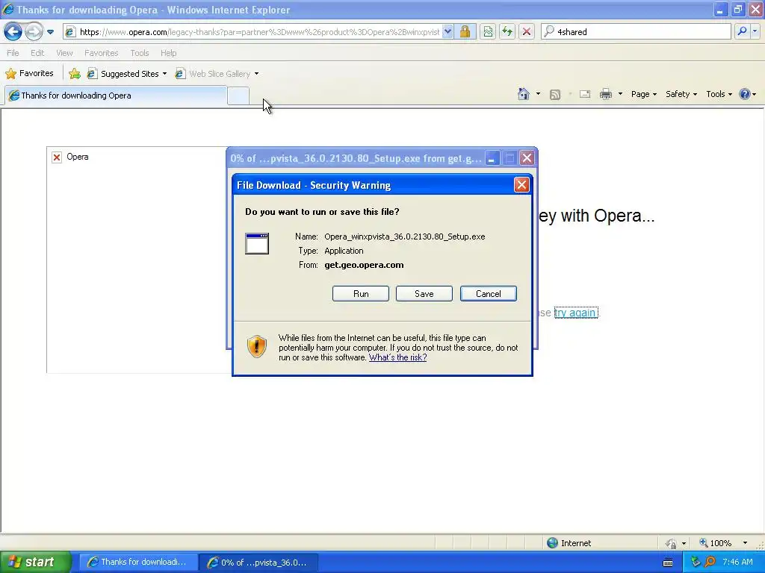Viewport: 765px width, 573px height.
Task: Add page to Favorites bar icon
Action: tap(75, 74)
